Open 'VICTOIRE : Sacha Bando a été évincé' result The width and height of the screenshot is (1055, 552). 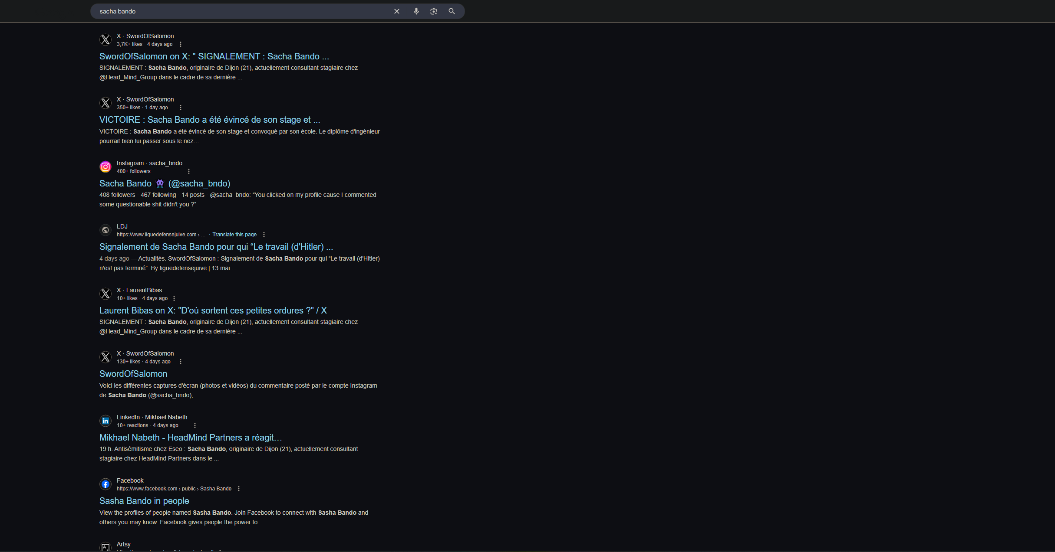pos(210,120)
